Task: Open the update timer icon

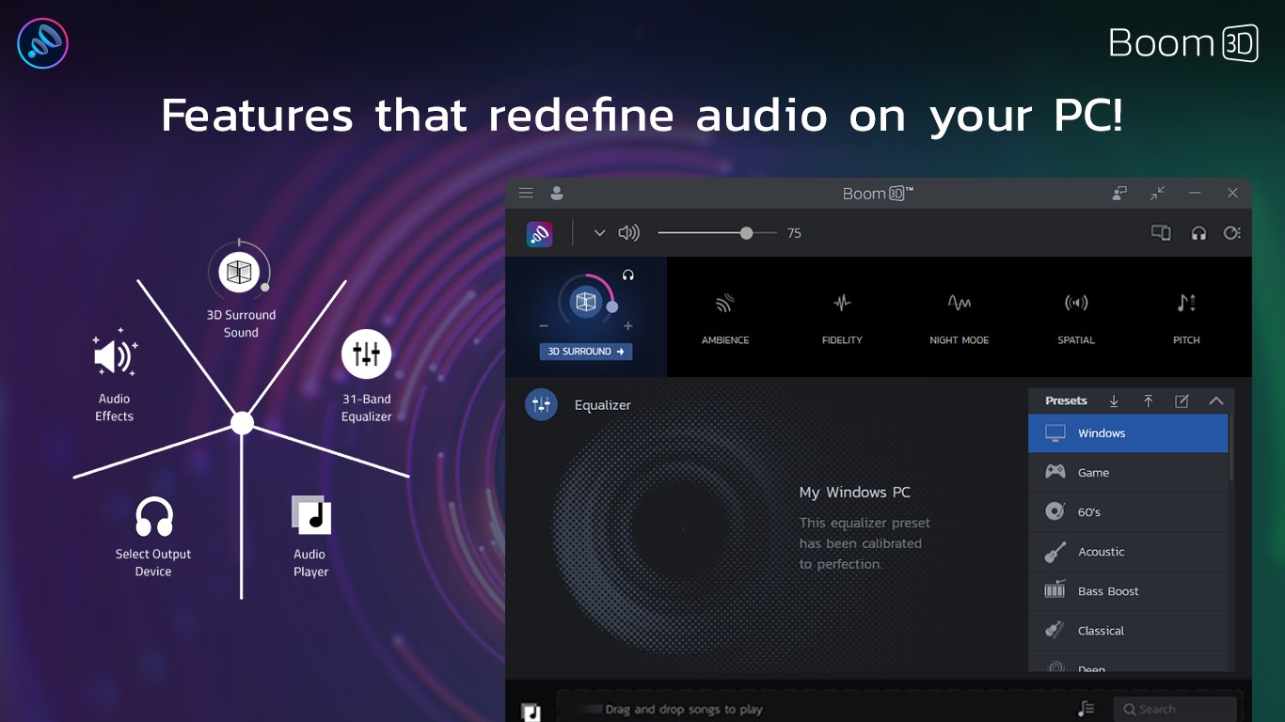Action: point(1232,232)
